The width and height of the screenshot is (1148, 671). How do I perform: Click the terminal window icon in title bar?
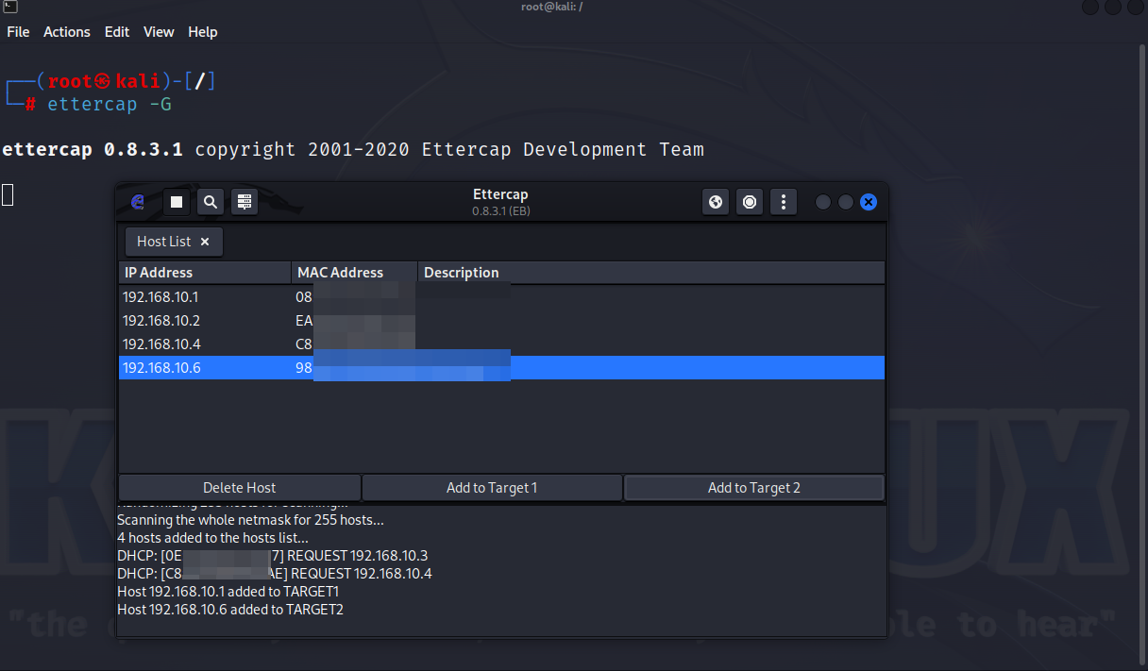tap(9, 8)
